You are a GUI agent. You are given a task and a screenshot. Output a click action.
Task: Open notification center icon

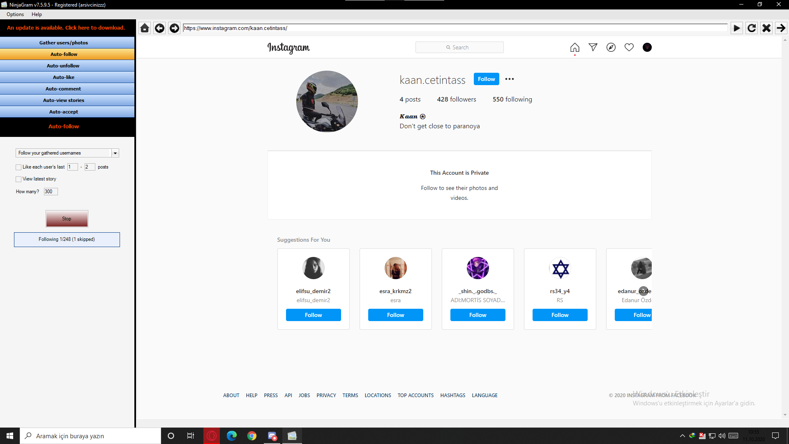tap(775, 436)
